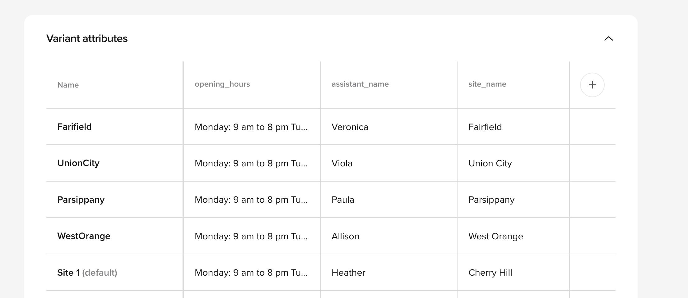Viewport: 688px width, 298px height.
Task: Click the Variant attributes heading
Action: [87, 38]
